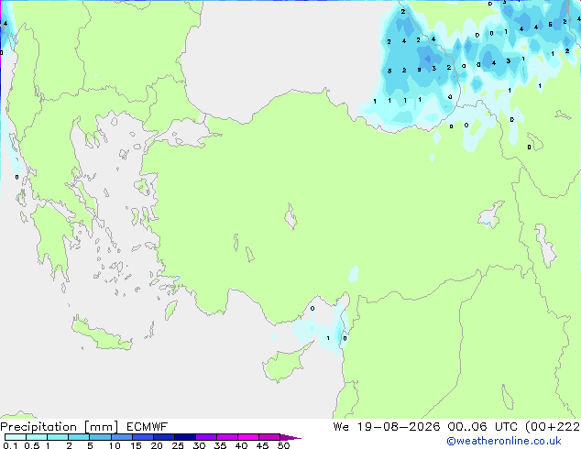Viewport: 581px width, 449px height.
Task: Choose the 2–5 mm legend color segment
Action: click(x=79, y=437)
